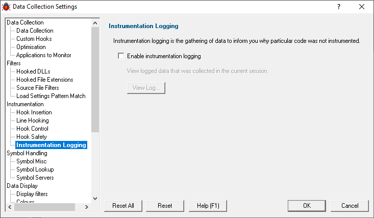Click the Cancel button

pos(350,206)
